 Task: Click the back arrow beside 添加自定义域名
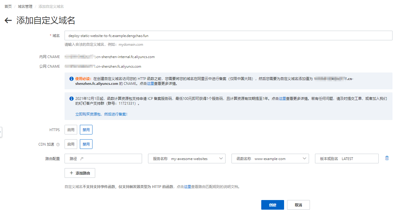click(x=8, y=20)
